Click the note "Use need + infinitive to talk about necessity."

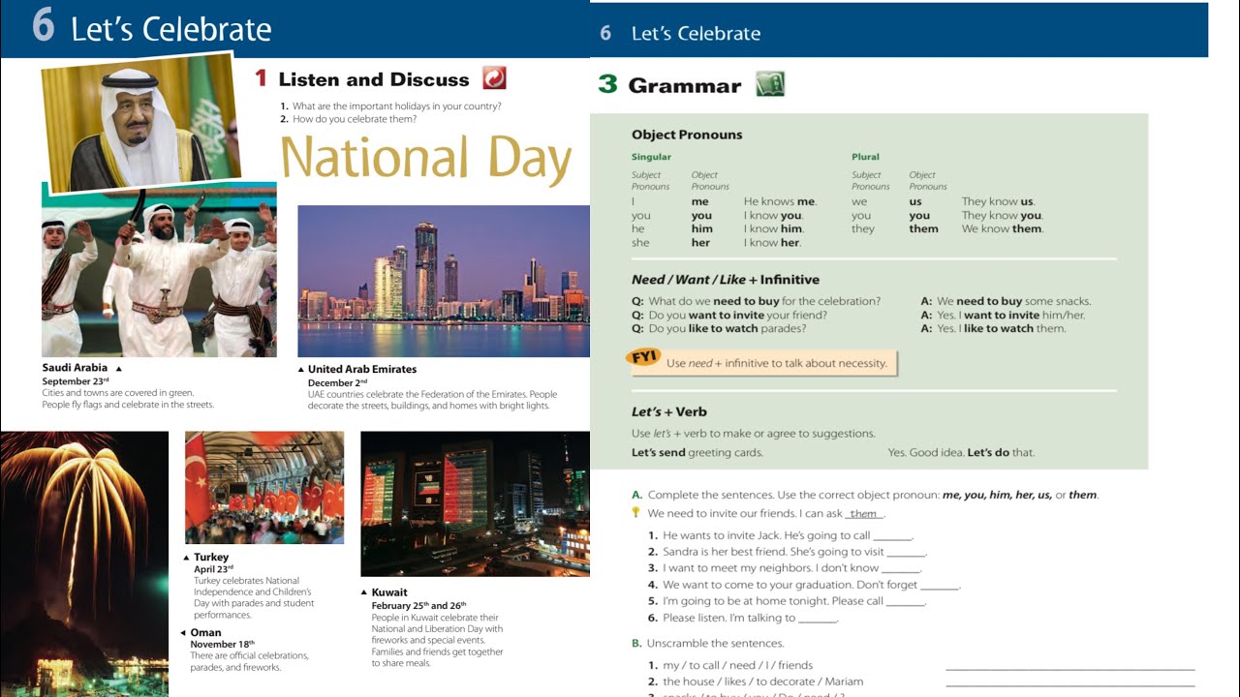tap(777, 363)
